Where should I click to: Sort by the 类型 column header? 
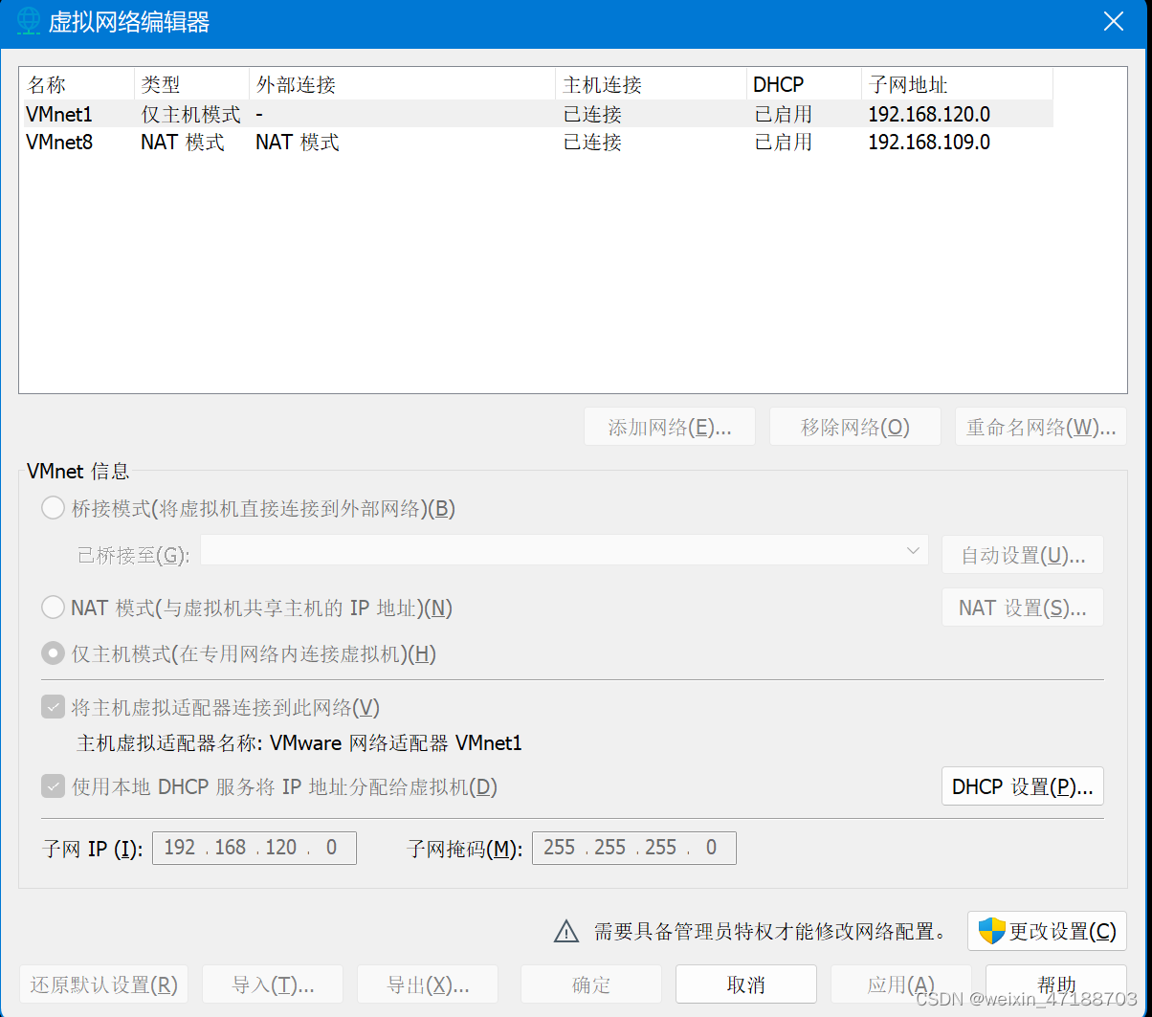tap(191, 84)
